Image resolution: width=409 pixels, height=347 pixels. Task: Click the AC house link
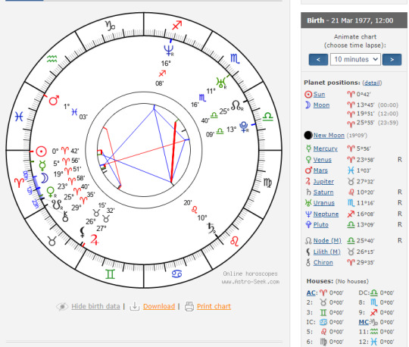(x=311, y=292)
